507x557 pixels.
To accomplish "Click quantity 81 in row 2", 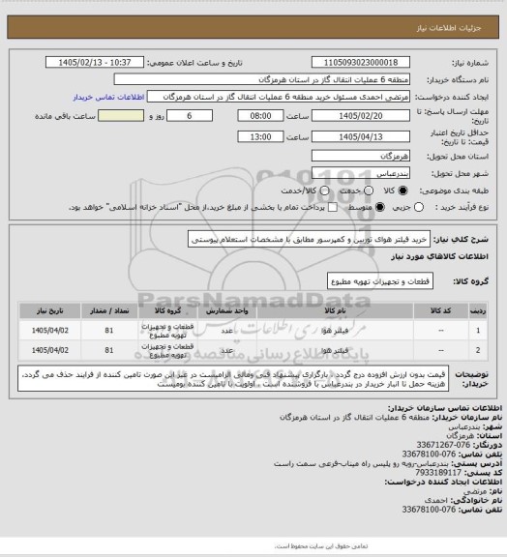I will pyautogui.click(x=109, y=350).
